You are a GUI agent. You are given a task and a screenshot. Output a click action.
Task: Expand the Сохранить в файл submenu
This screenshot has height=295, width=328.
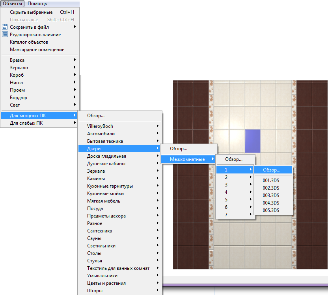[x=39, y=27]
